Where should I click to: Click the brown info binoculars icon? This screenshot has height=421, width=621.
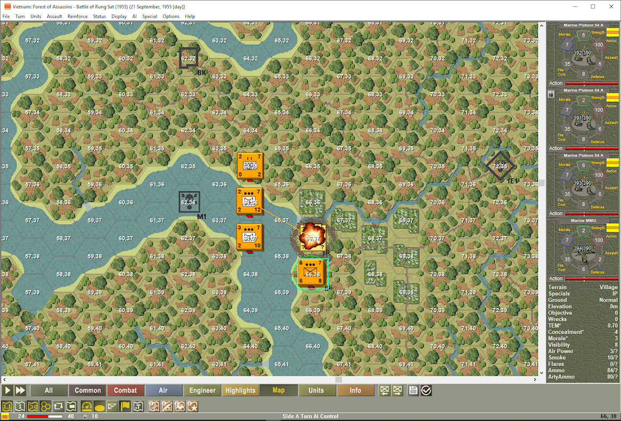coord(179,406)
